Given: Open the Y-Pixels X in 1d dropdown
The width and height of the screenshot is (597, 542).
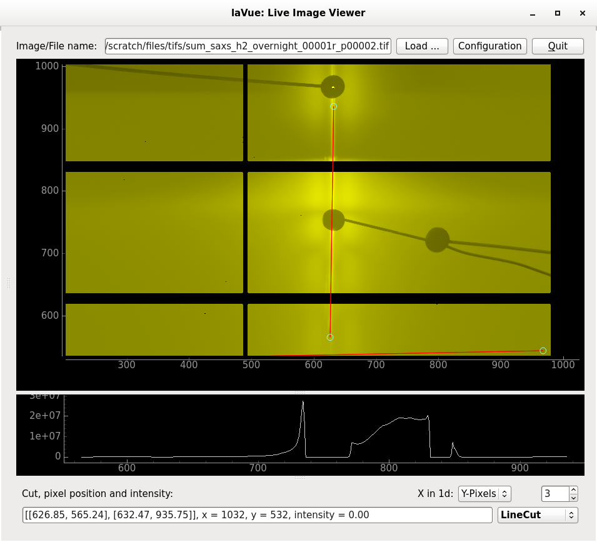Looking at the screenshot, I should (x=484, y=494).
